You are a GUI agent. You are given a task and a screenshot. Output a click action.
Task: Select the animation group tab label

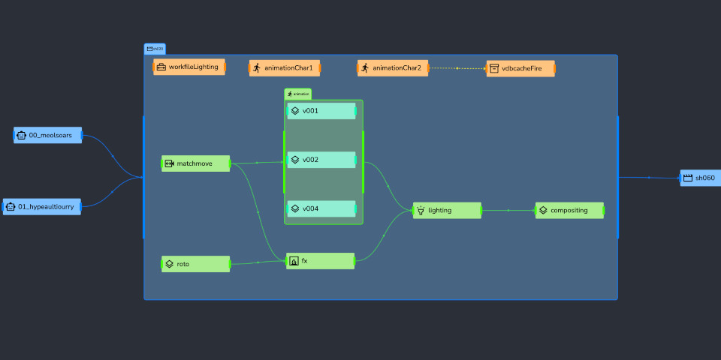pos(298,94)
